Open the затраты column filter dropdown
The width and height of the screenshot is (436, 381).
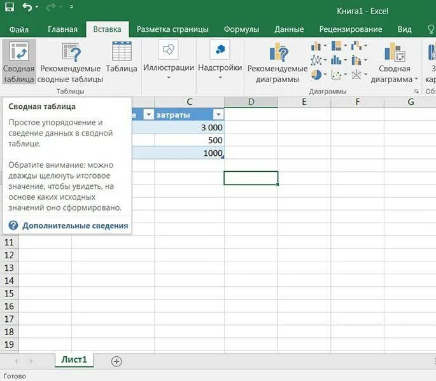pos(218,114)
